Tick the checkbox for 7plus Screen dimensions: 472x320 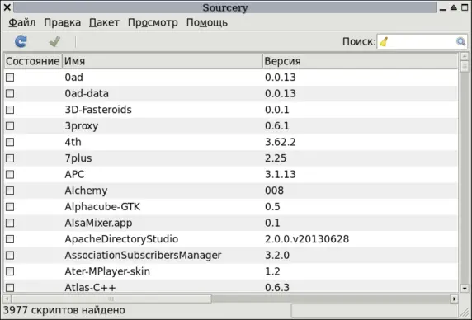click(x=10, y=158)
